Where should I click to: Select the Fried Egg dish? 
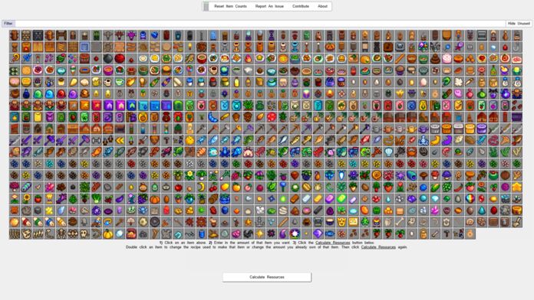point(143,58)
